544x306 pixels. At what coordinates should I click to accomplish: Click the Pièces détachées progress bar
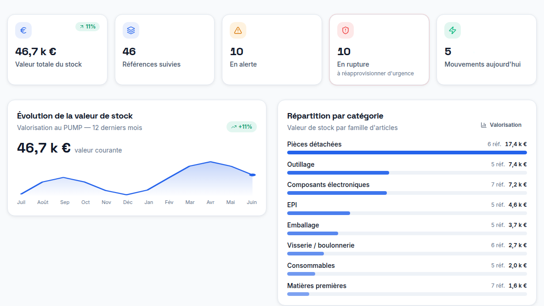[x=407, y=153]
